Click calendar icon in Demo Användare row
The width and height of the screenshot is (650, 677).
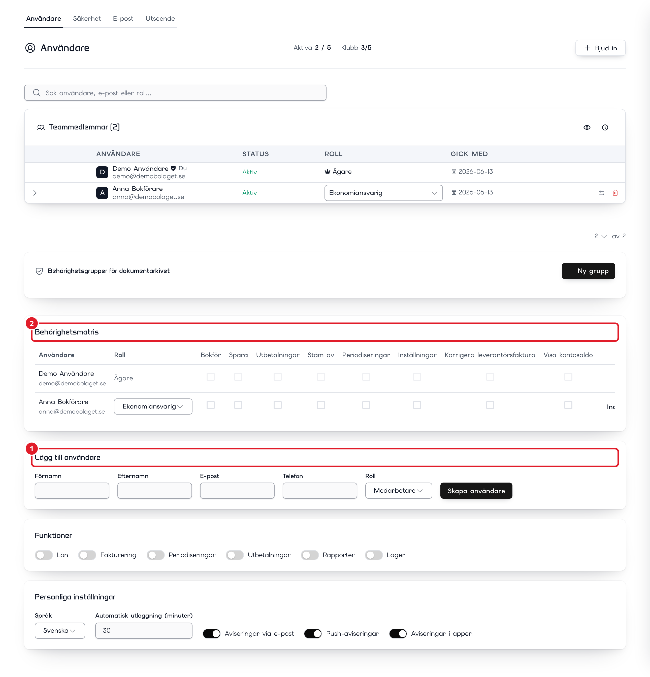pos(454,172)
